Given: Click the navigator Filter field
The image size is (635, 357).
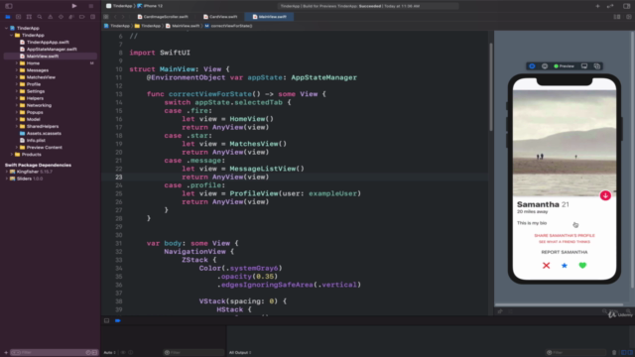Looking at the screenshot, I should pyautogui.click(x=54, y=353).
